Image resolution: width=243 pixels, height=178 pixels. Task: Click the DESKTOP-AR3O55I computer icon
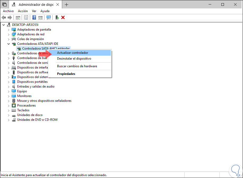pos(9,25)
